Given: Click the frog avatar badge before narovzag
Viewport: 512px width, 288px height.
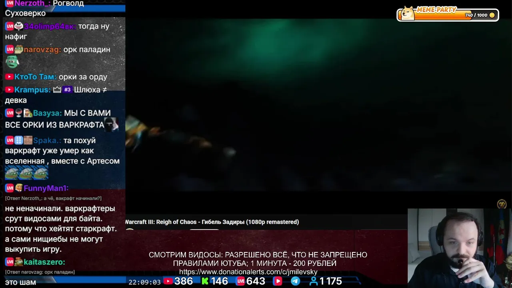Looking at the screenshot, I should coord(18,50).
